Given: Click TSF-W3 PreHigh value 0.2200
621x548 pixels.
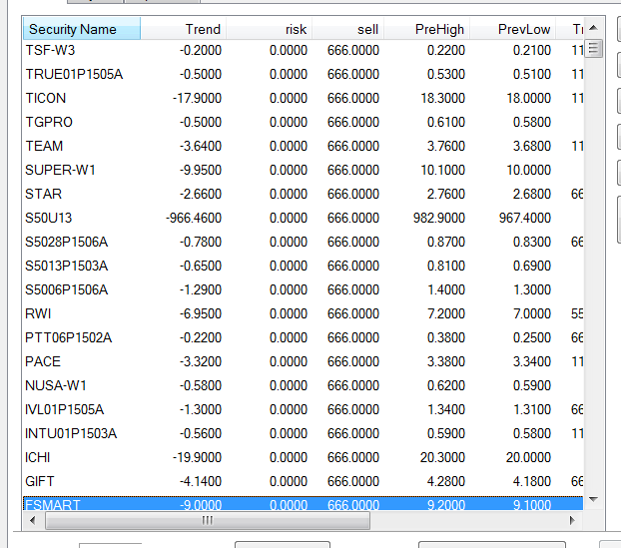Looking at the screenshot, I should (446, 50).
